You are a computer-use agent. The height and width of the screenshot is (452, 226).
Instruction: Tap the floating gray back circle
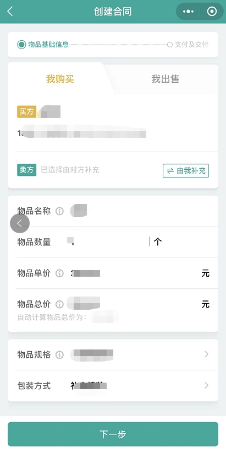click(20, 223)
